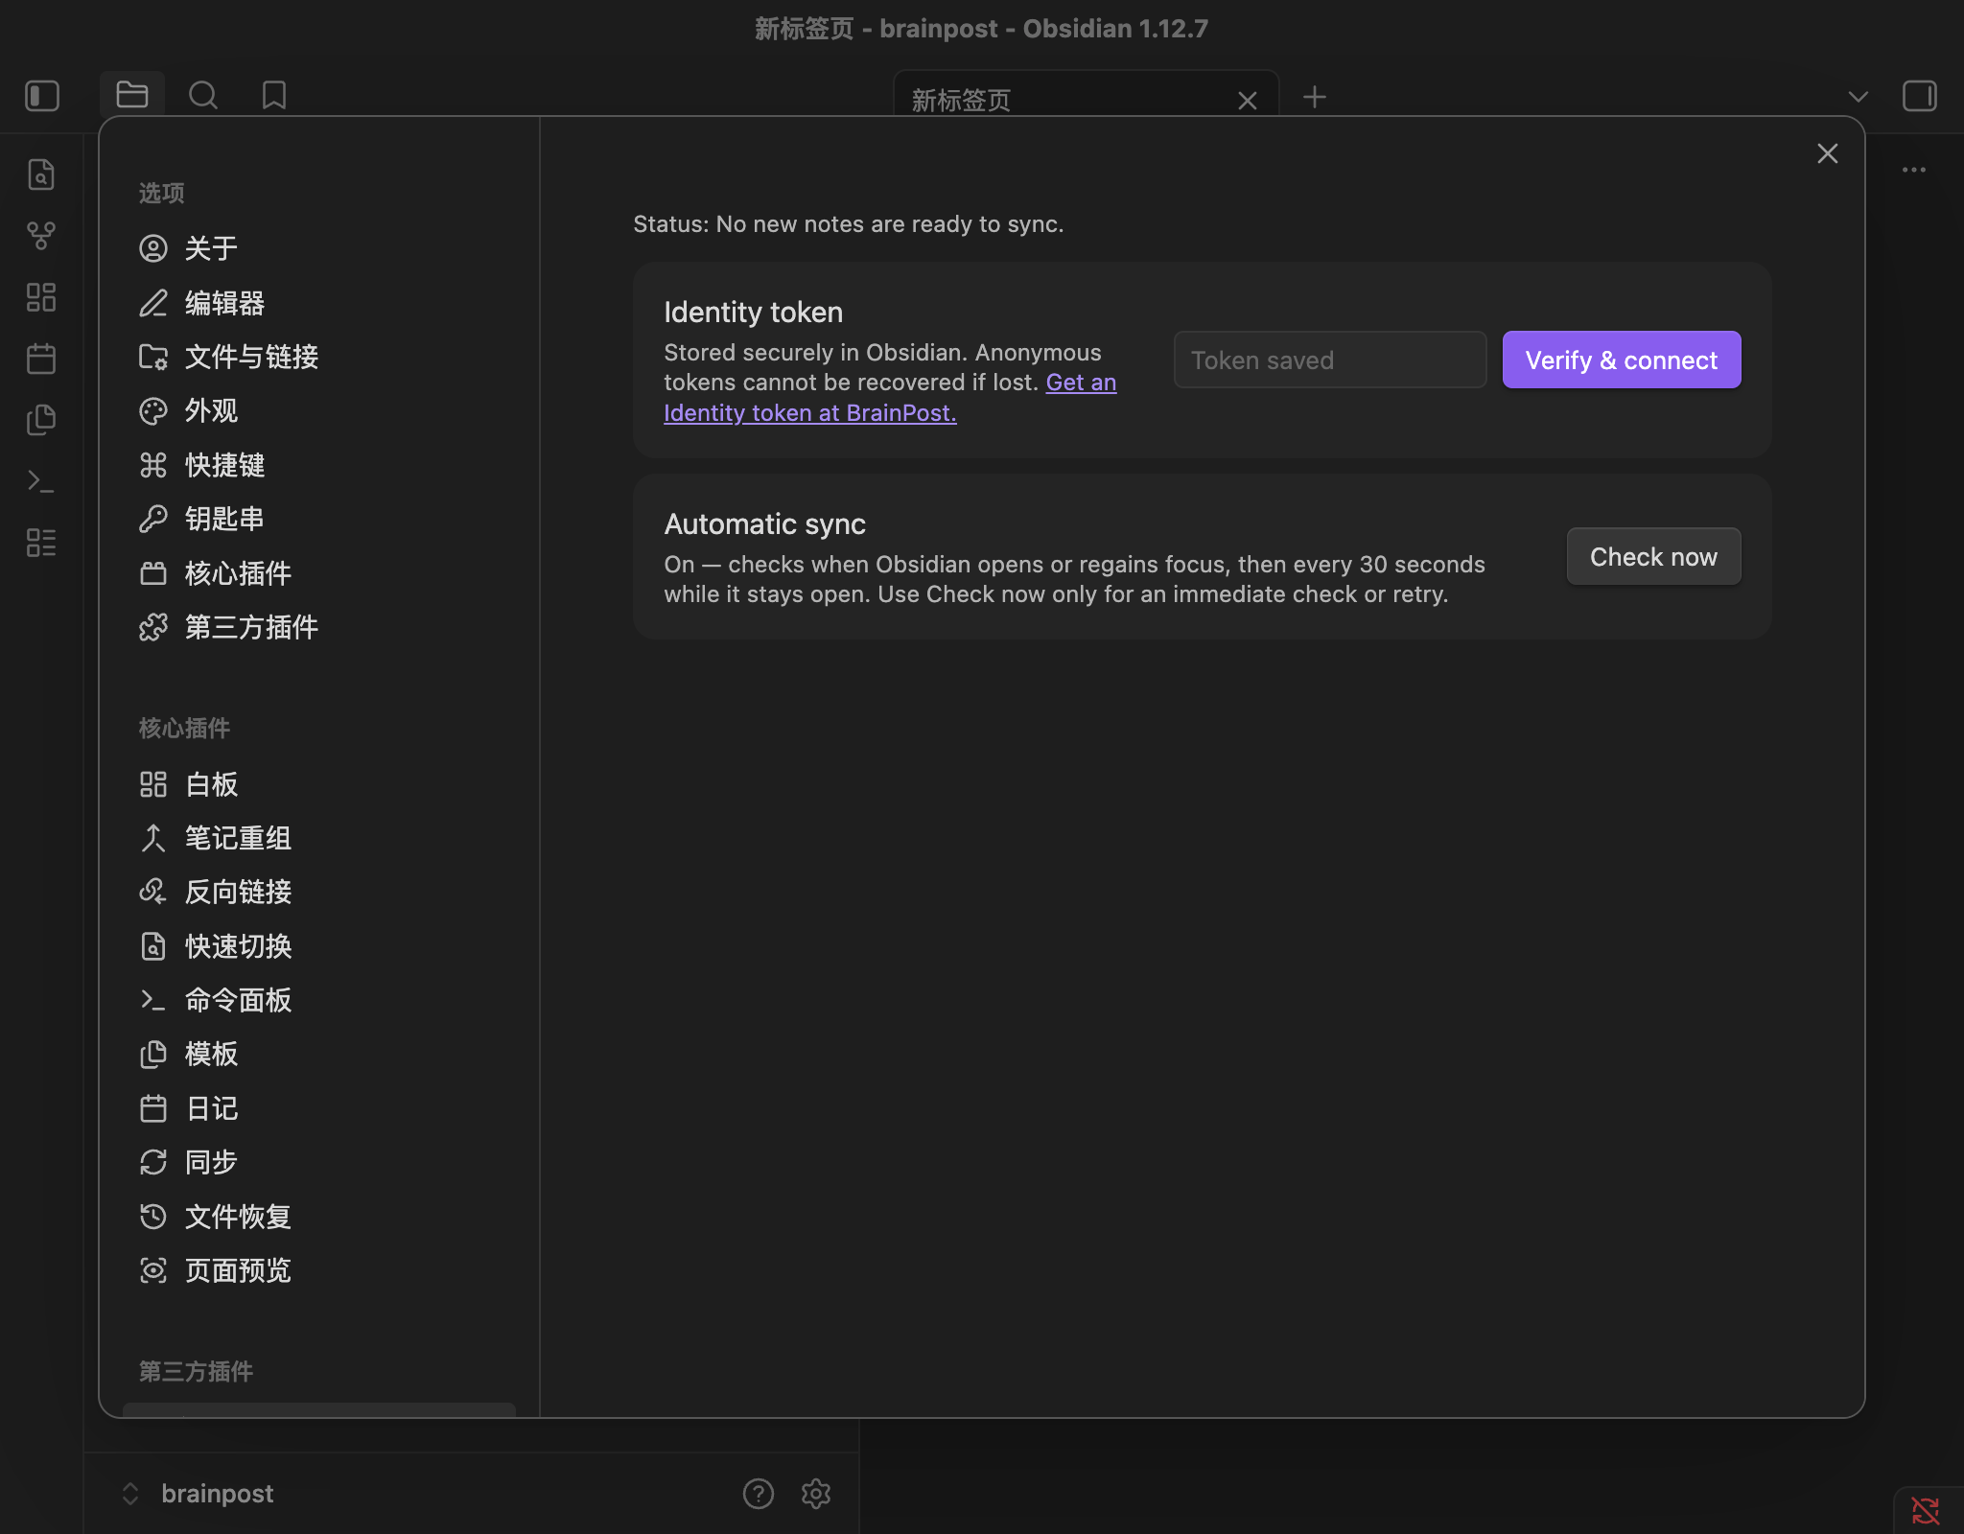Open 反向链接 plugin settings

(x=319, y=892)
